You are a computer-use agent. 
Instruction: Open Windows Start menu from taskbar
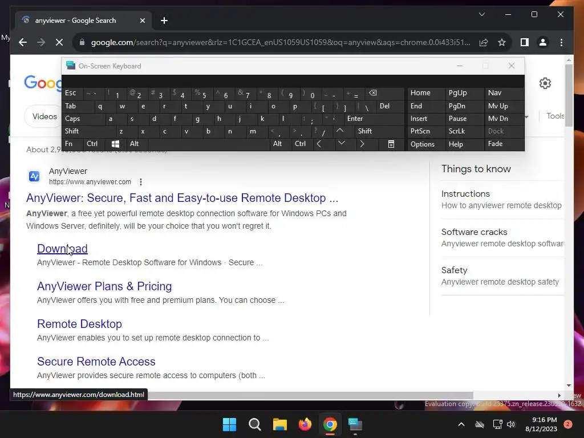point(229,424)
